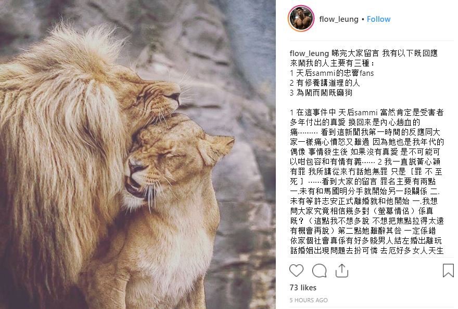This screenshot has width=458, height=309.
Task: Open flow_leung username next to Follow
Action: click(x=339, y=19)
